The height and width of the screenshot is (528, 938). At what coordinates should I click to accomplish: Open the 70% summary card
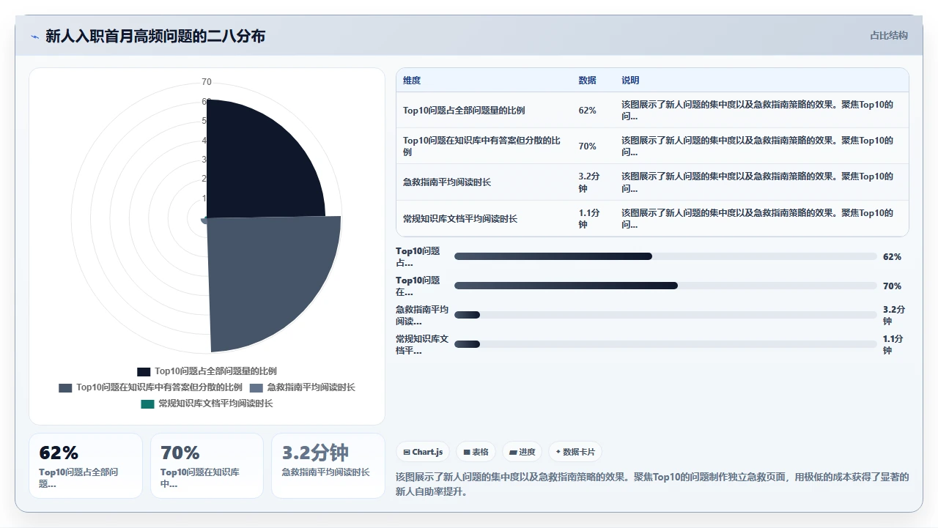click(x=207, y=466)
